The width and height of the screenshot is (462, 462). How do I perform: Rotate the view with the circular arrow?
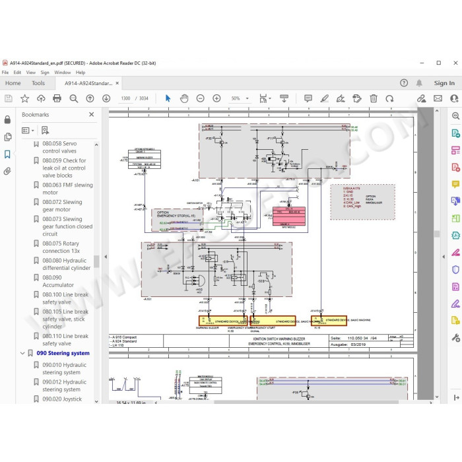pyautogui.click(x=389, y=98)
